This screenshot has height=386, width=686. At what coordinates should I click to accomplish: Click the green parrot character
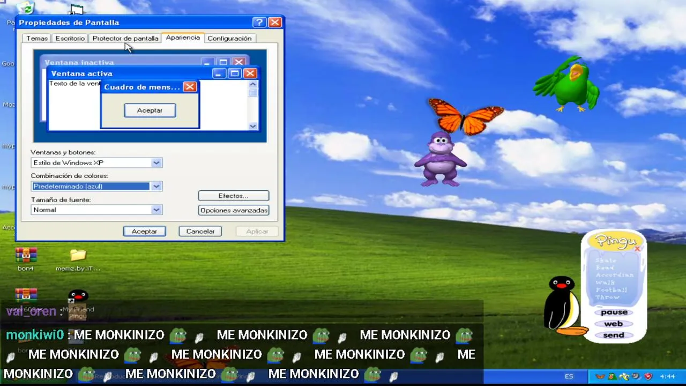568,84
